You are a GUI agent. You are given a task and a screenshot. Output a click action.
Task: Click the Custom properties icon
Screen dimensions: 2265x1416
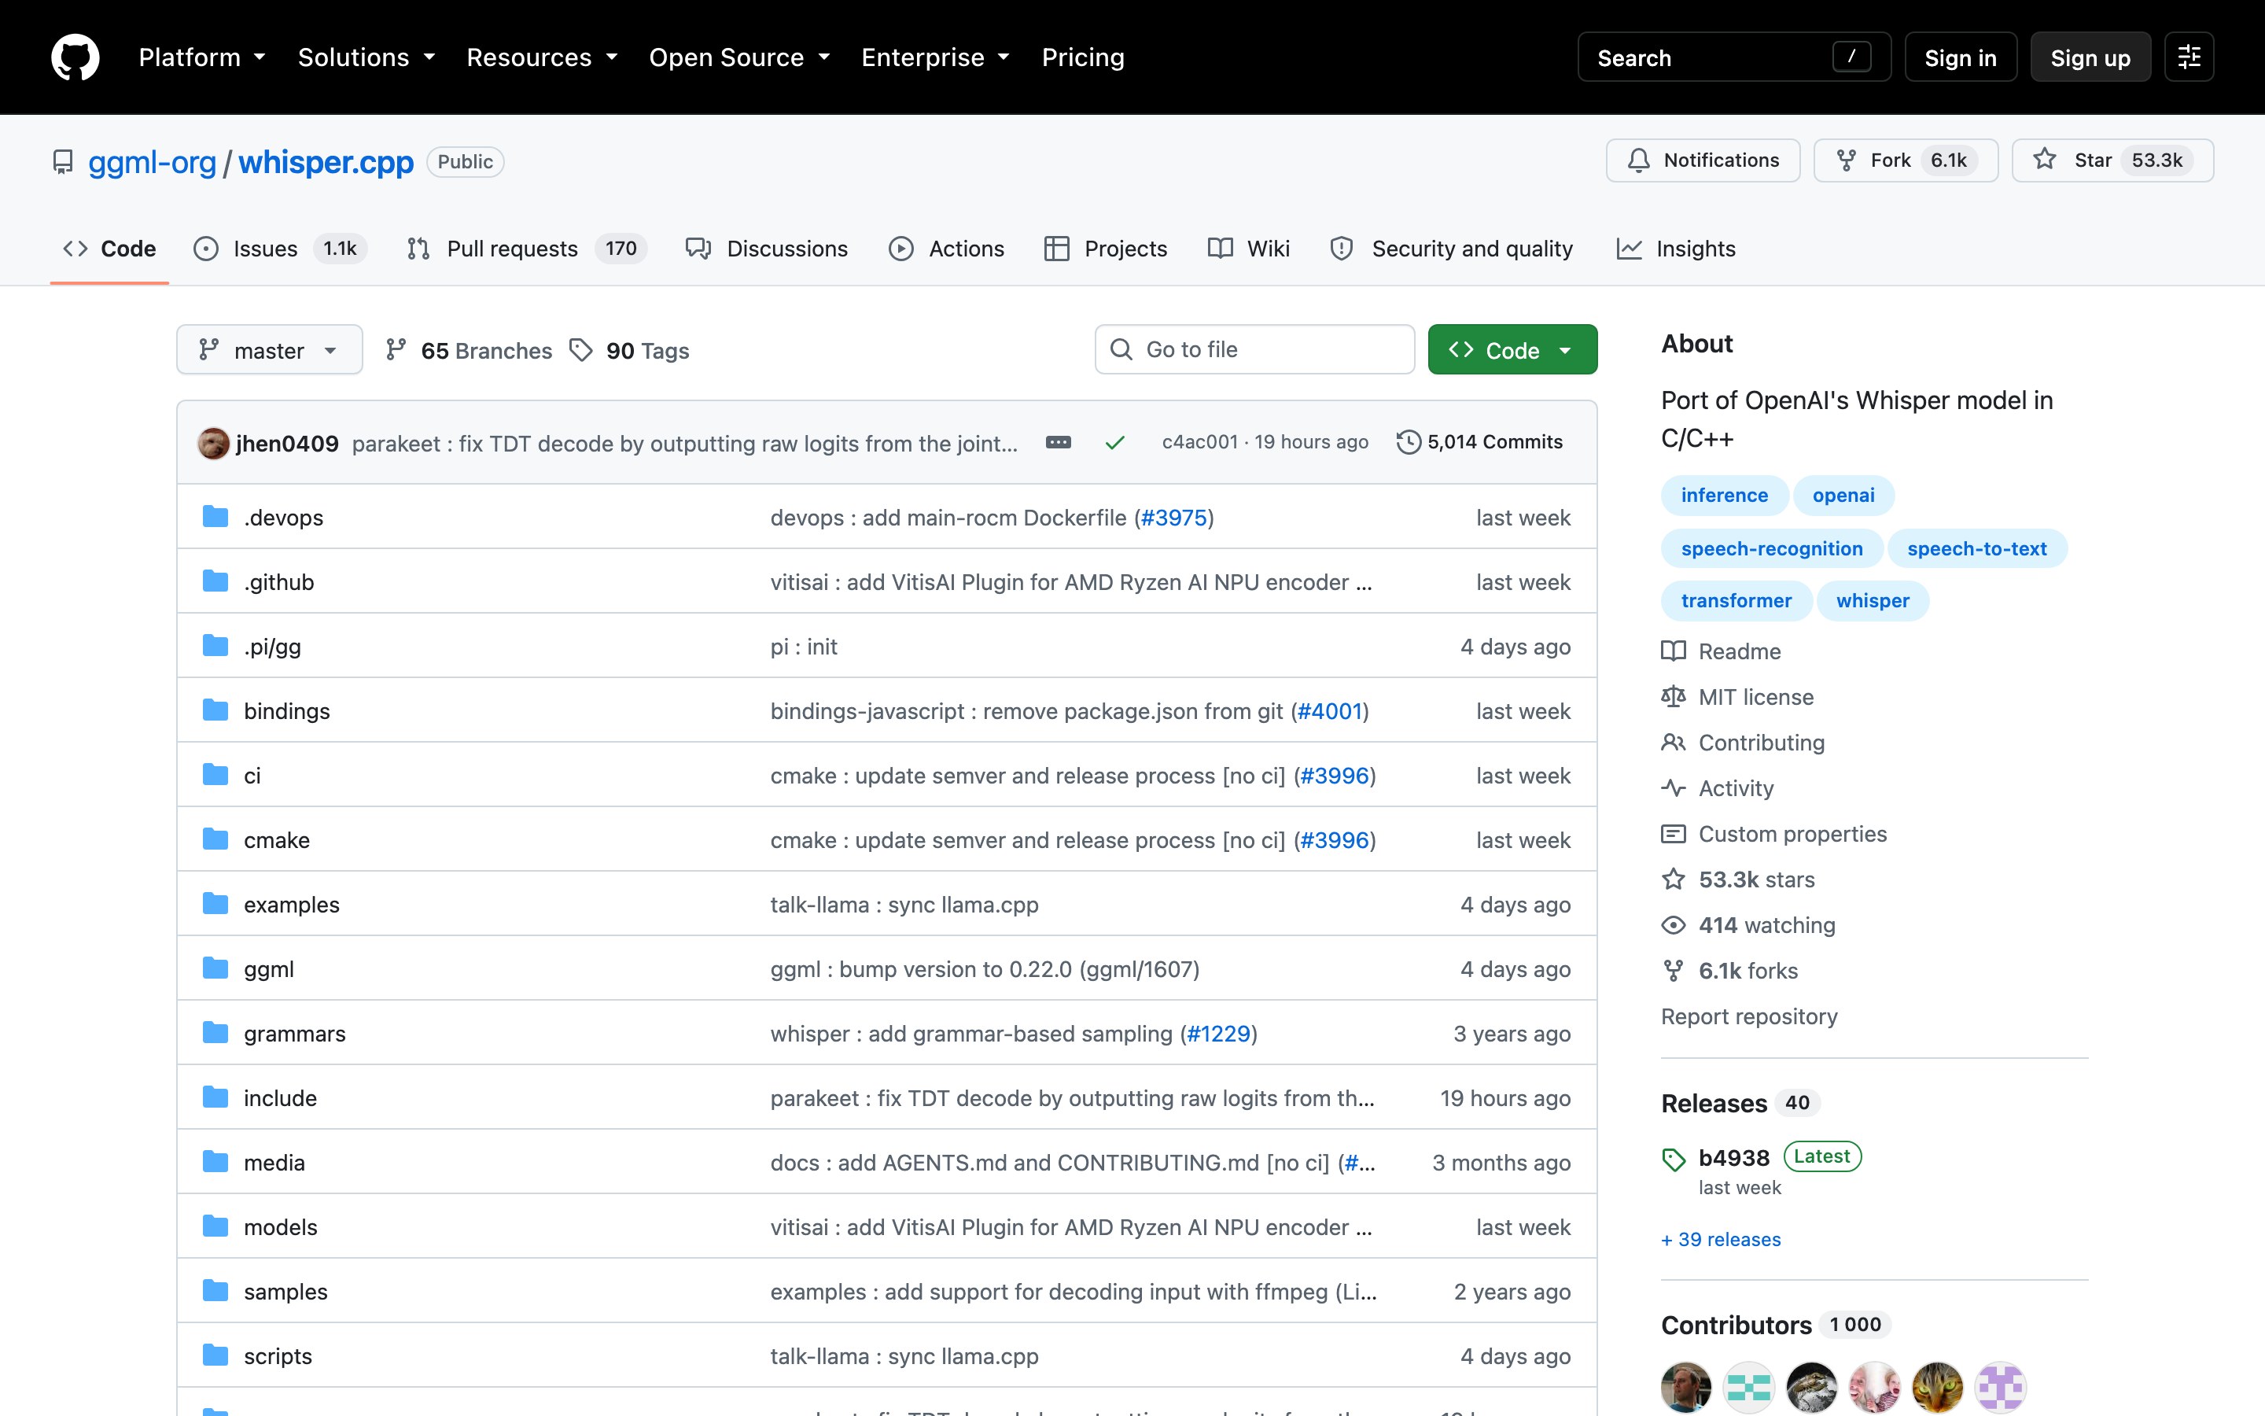[1674, 834]
